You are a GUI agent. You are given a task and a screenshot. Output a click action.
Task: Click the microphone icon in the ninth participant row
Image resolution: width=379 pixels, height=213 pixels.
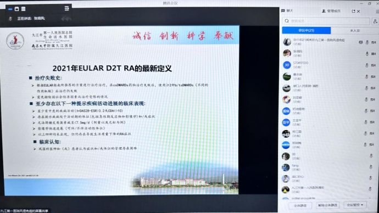(365, 133)
